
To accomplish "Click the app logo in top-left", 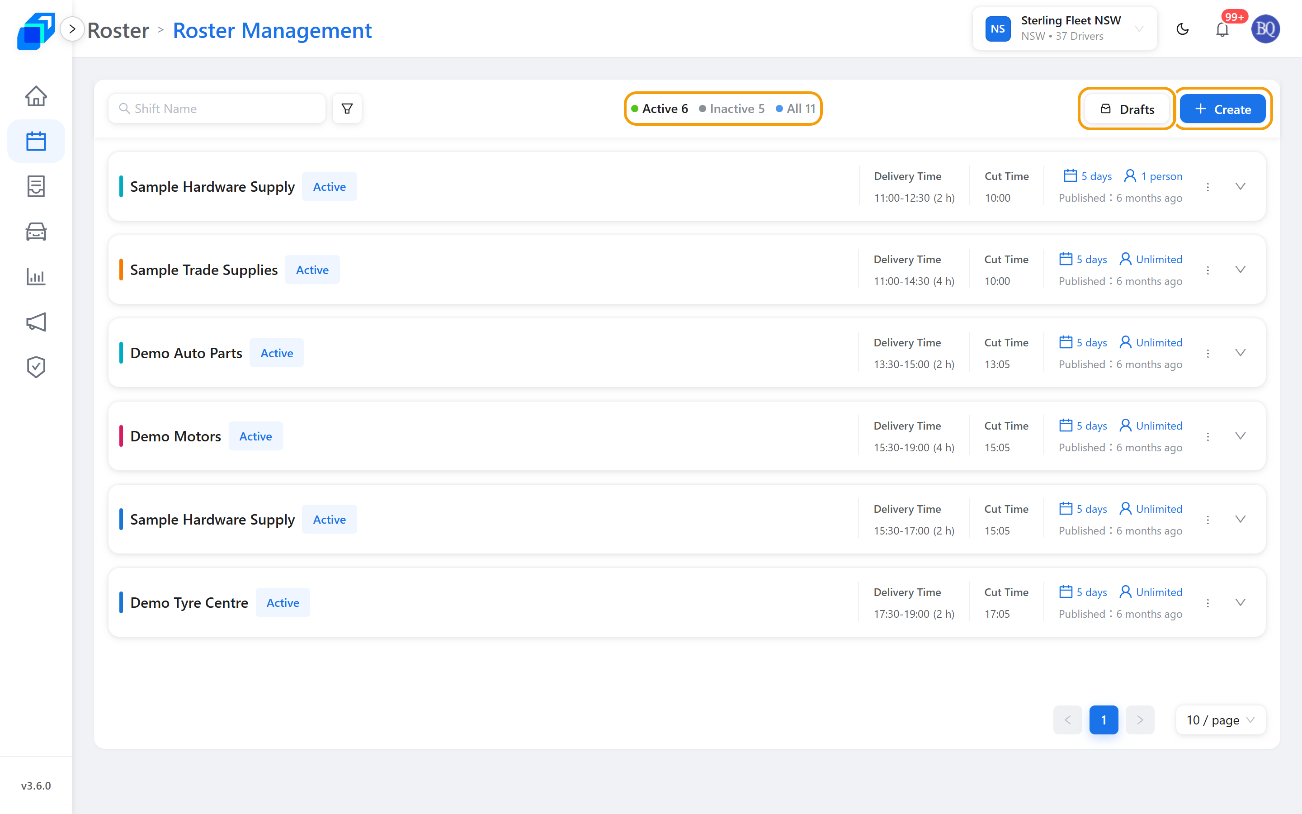I will point(36,31).
